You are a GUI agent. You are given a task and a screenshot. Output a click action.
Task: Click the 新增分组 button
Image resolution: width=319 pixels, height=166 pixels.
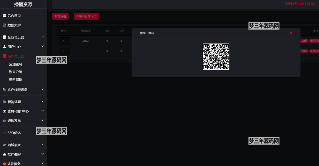pos(60,16)
